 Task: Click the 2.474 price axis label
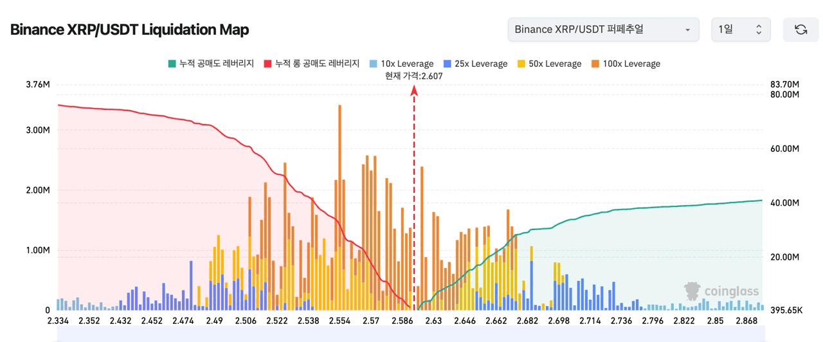click(183, 321)
